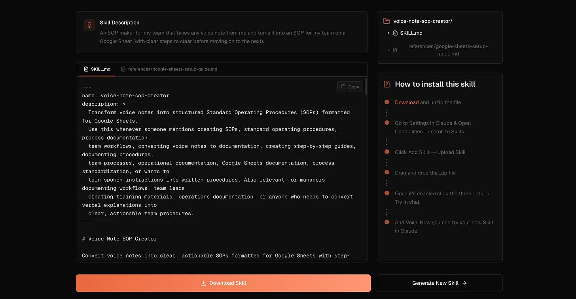Click the Download Skill button
This screenshot has width=576, height=299.
pyautogui.click(x=223, y=283)
